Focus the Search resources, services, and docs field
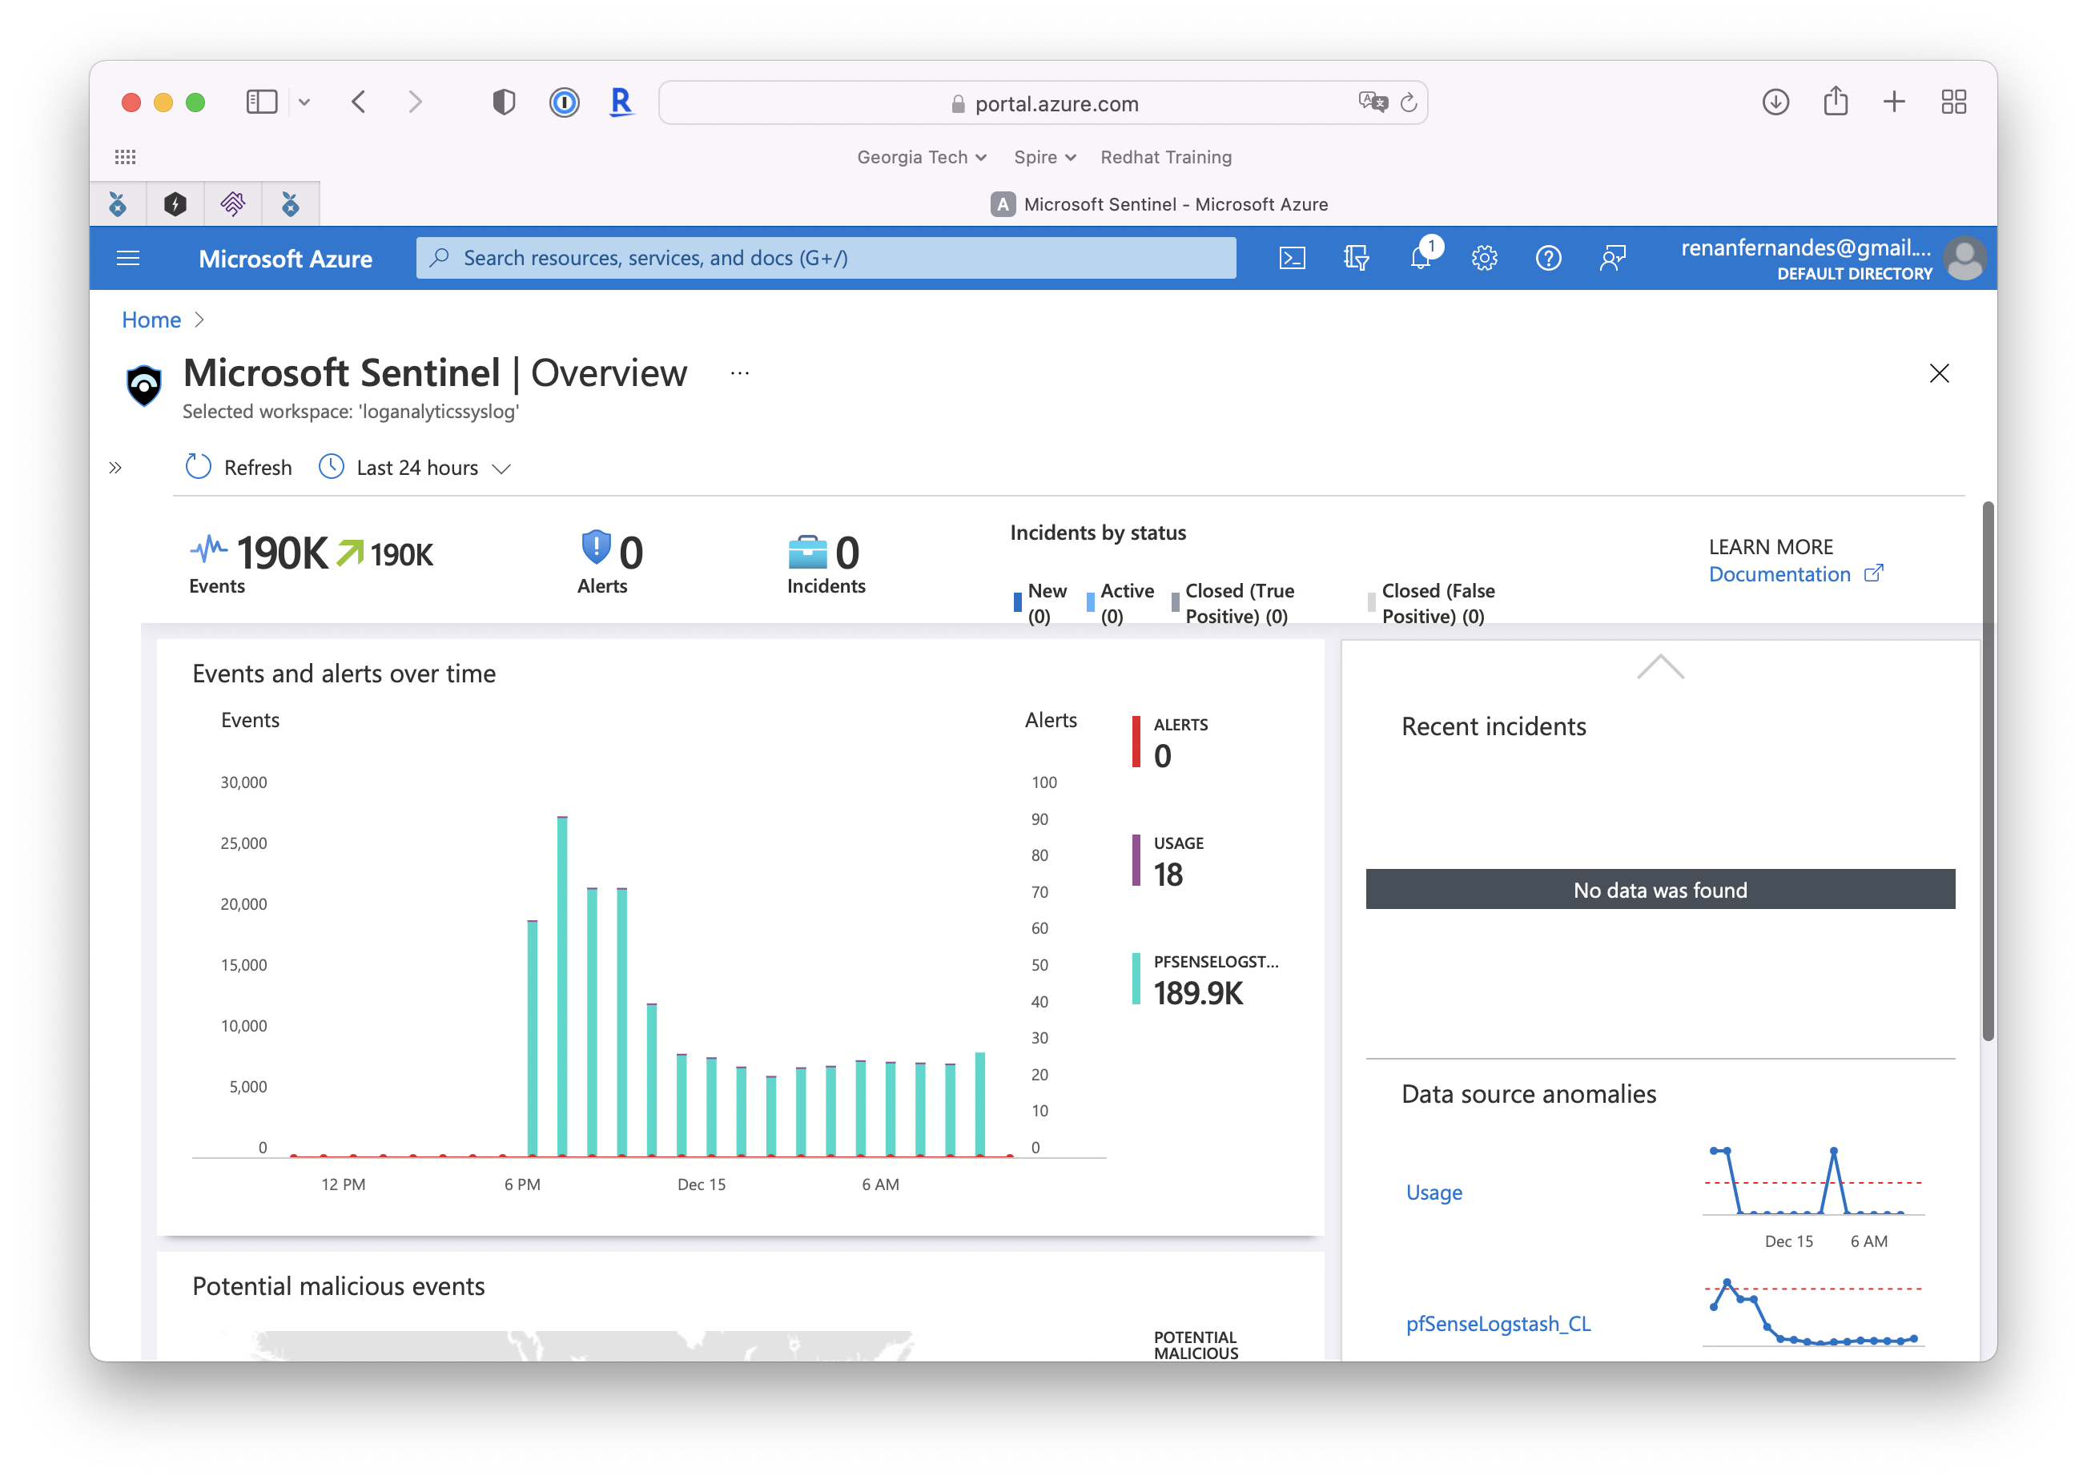 pos(826,258)
